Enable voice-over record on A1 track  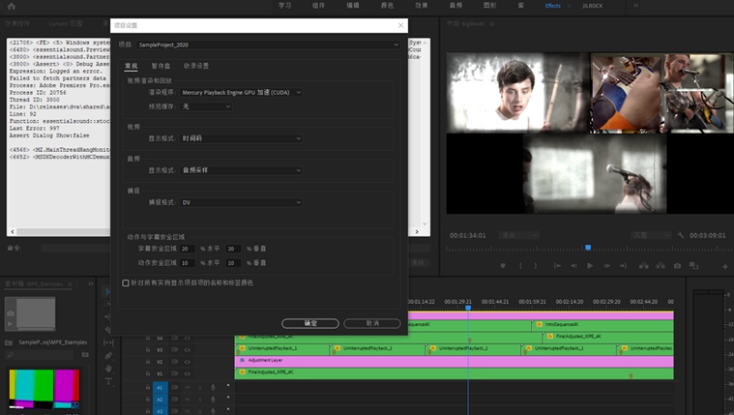point(213,388)
